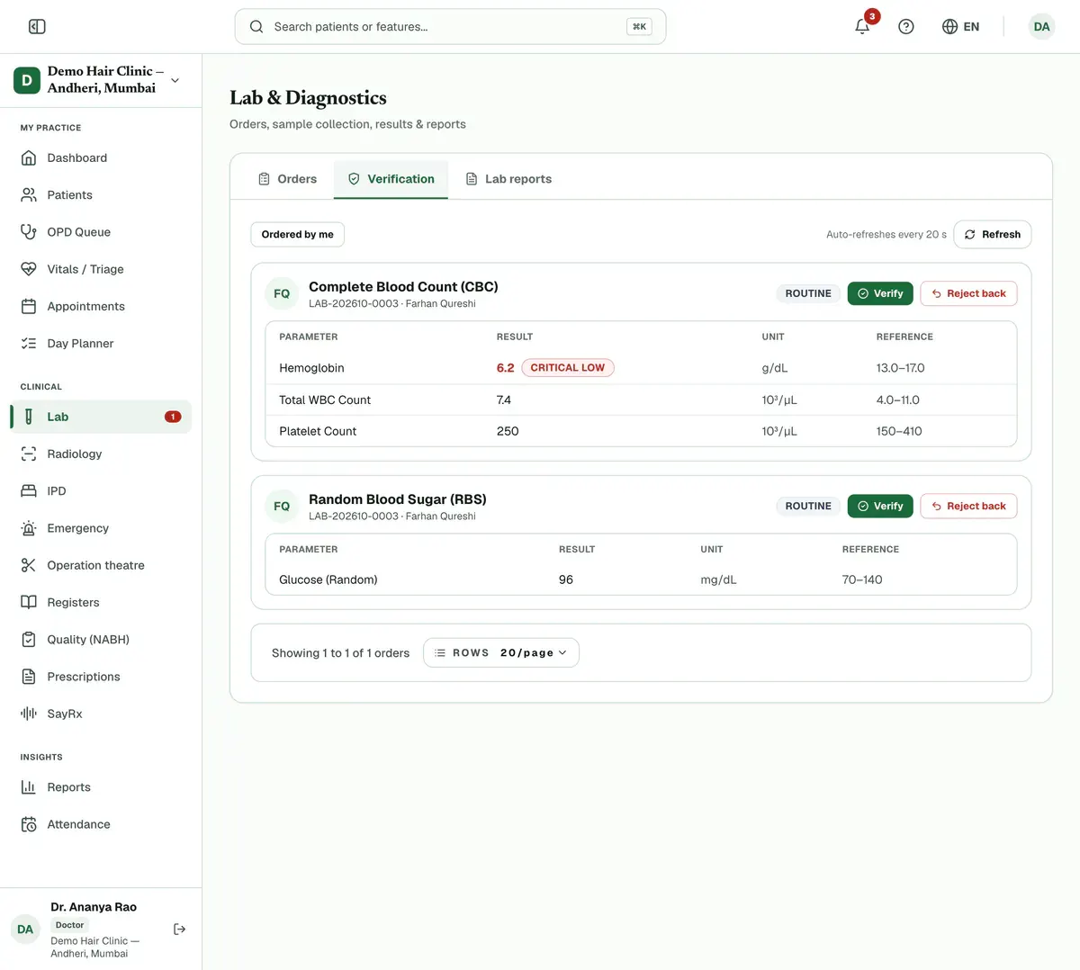Verify the Complete Blood Count order
The height and width of the screenshot is (970, 1080).
tap(880, 293)
